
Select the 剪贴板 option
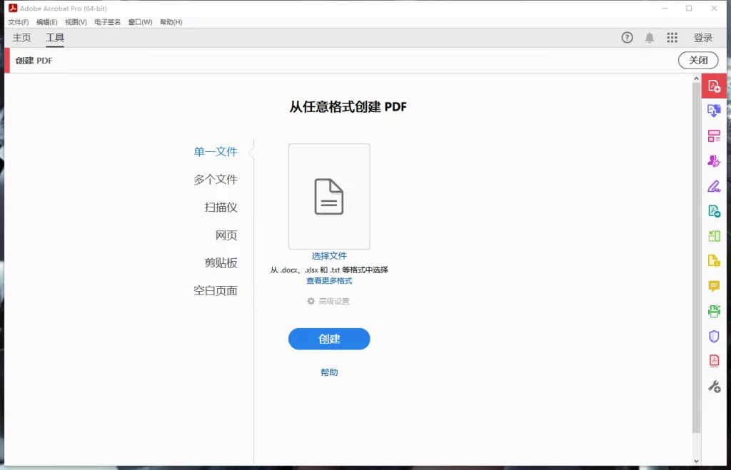[221, 262]
